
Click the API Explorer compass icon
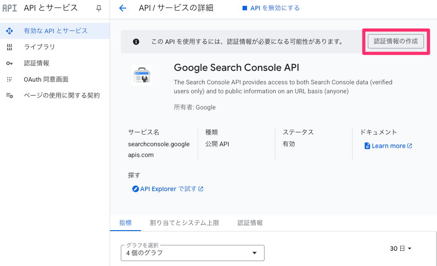[x=136, y=189]
